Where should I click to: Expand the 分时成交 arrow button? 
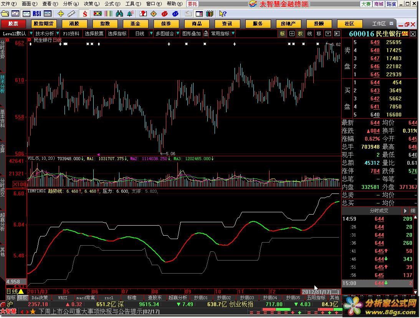(x=405, y=211)
